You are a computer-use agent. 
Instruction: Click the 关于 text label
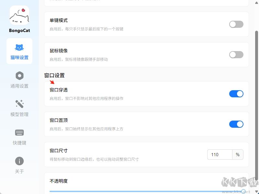(x=19, y=171)
